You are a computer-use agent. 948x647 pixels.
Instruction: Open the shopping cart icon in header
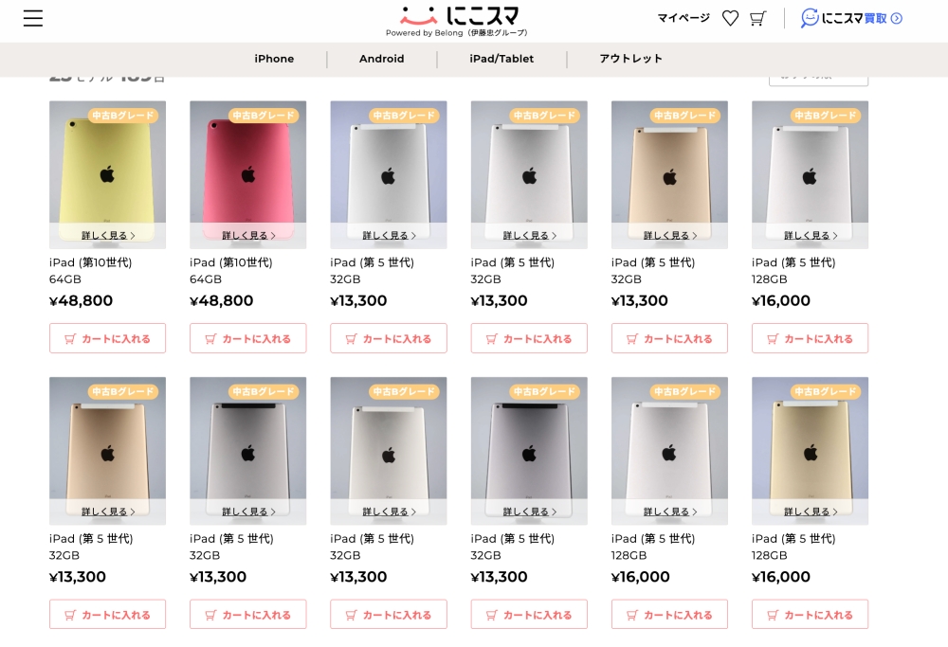(757, 18)
